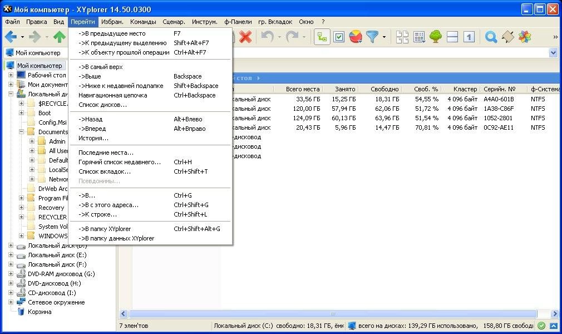The width and height of the screenshot is (562, 334).
Task: Expand the Сетевое окружение tree node
Action: point(11,302)
